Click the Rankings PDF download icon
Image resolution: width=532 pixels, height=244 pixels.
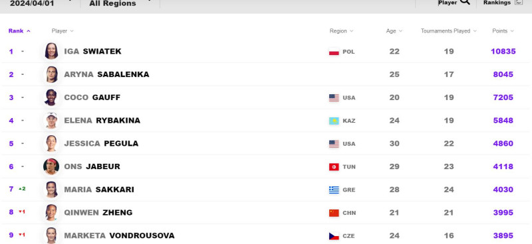(x=519, y=2)
